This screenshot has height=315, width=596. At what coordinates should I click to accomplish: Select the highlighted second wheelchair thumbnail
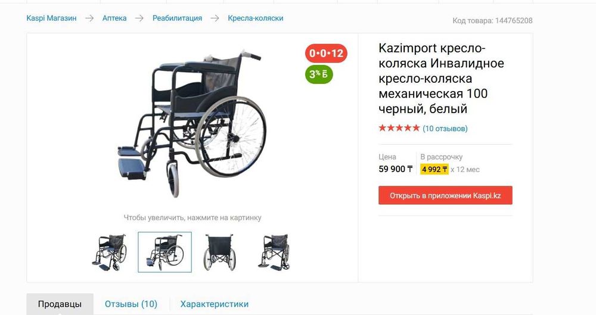click(164, 252)
